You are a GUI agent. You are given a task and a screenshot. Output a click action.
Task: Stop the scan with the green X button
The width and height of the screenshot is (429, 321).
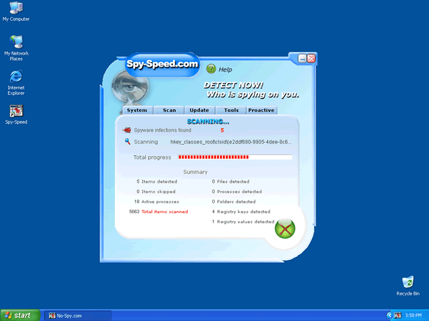(x=284, y=229)
